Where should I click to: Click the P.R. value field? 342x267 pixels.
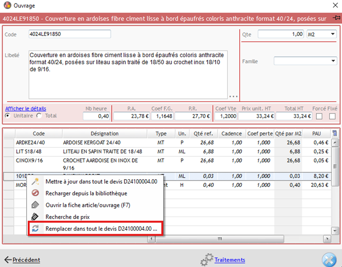192,116
